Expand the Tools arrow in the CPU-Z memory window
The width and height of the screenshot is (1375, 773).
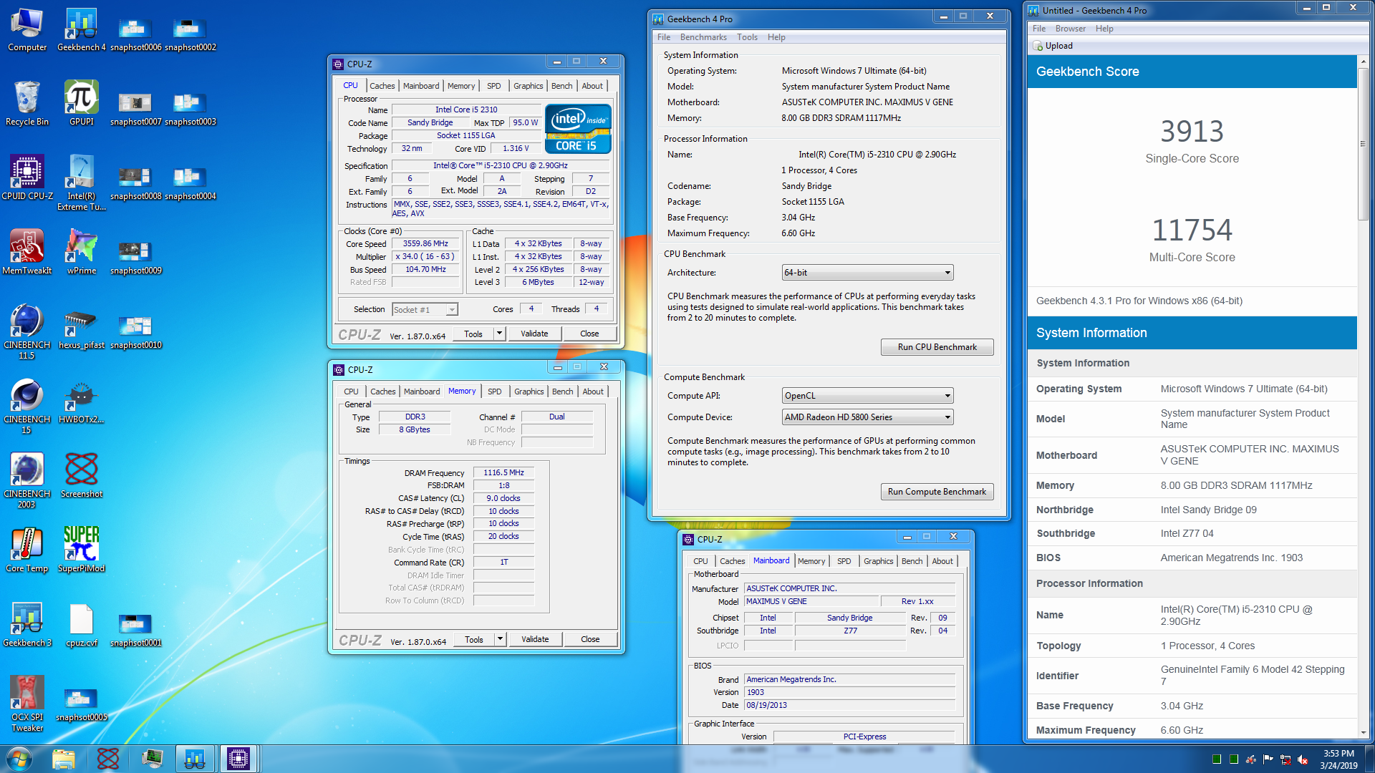tap(500, 639)
